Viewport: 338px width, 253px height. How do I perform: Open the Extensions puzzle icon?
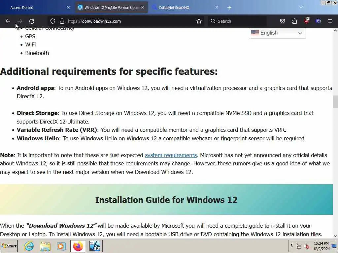pyautogui.click(x=294, y=21)
